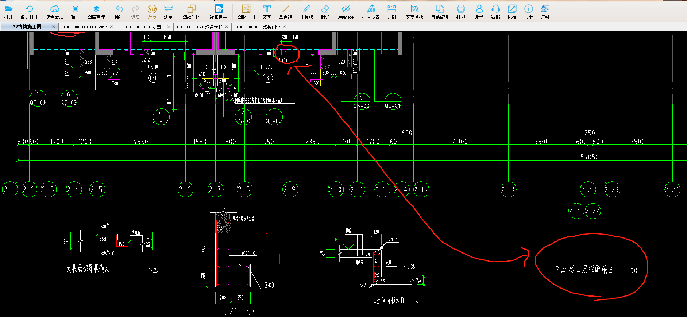Viewport: 687px width, 317px height.
Task: Open 图纸对比 drawing comparison
Action: click(x=191, y=12)
